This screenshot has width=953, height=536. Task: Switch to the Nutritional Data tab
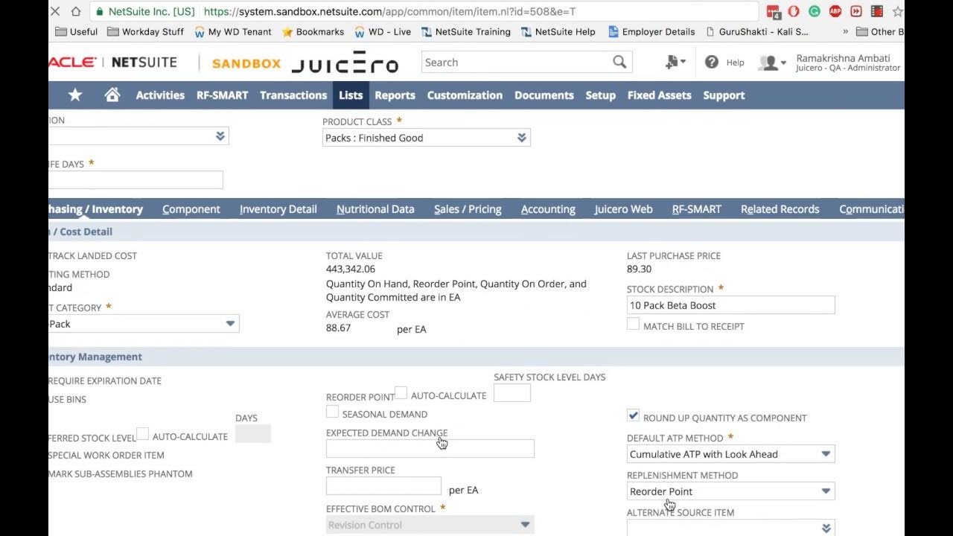pyautogui.click(x=375, y=209)
